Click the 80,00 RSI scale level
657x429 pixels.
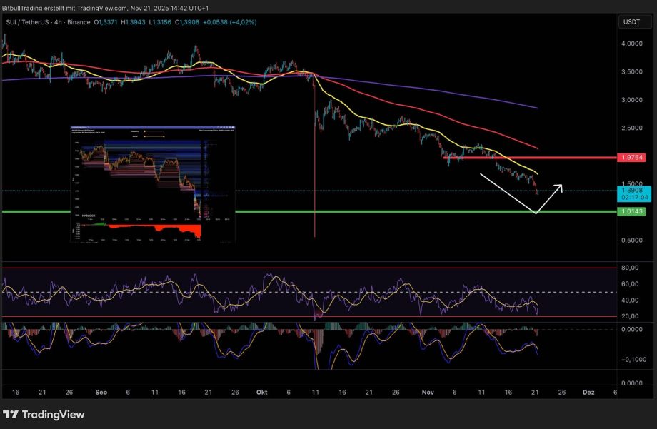630,268
